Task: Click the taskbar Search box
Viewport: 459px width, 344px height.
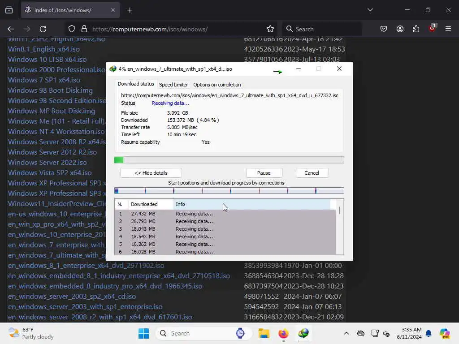Action: (x=204, y=333)
